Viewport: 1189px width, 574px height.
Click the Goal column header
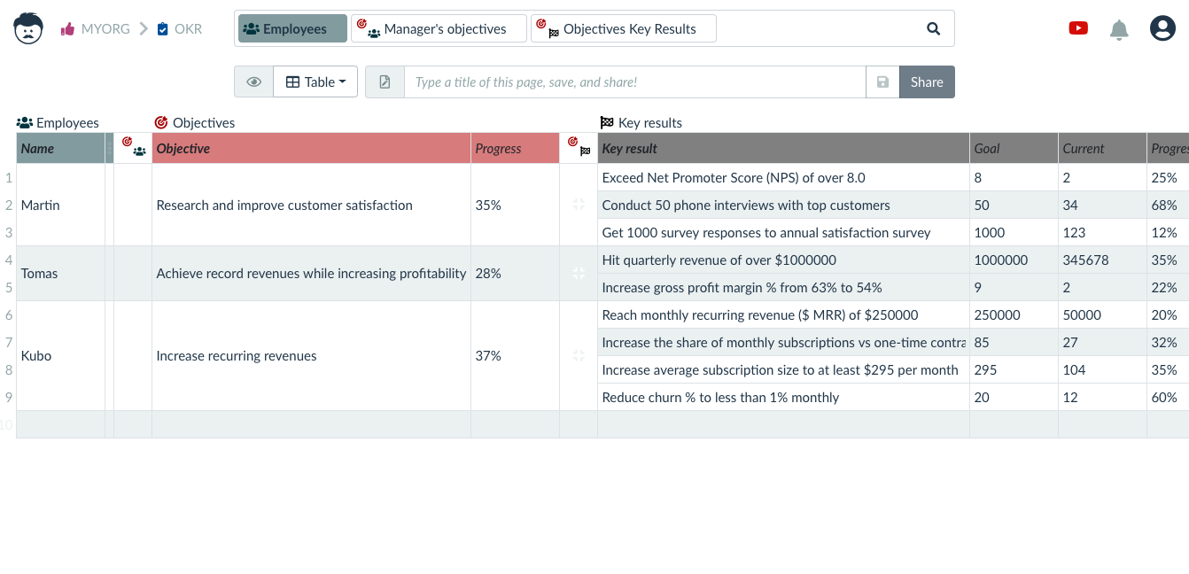[x=1014, y=148]
